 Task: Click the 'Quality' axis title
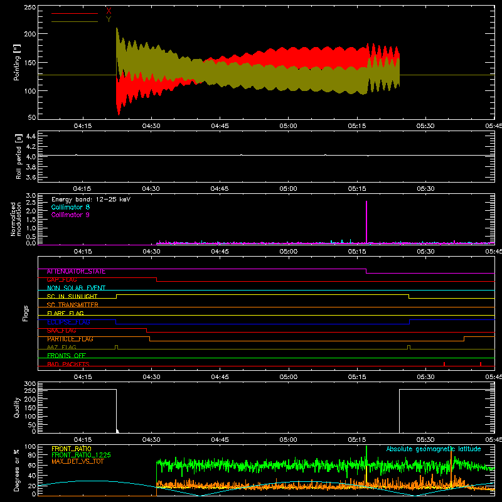(17, 407)
